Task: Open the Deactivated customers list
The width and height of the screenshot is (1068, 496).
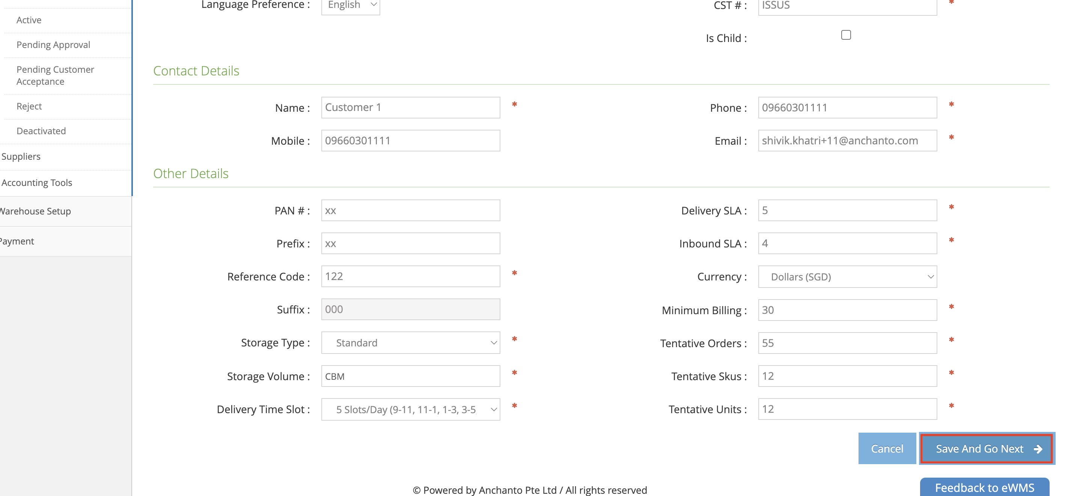Action: tap(41, 131)
